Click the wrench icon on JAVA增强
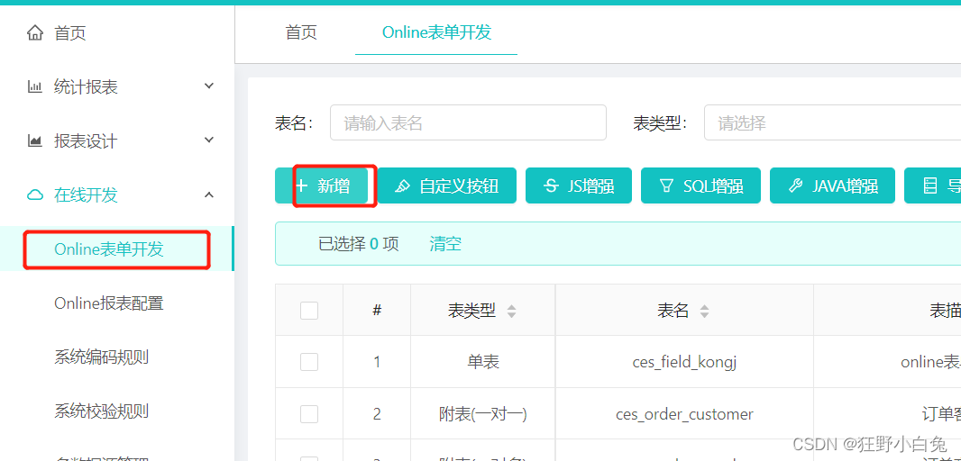Viewport: 961px width, 461px height. (x=795, y=186)
